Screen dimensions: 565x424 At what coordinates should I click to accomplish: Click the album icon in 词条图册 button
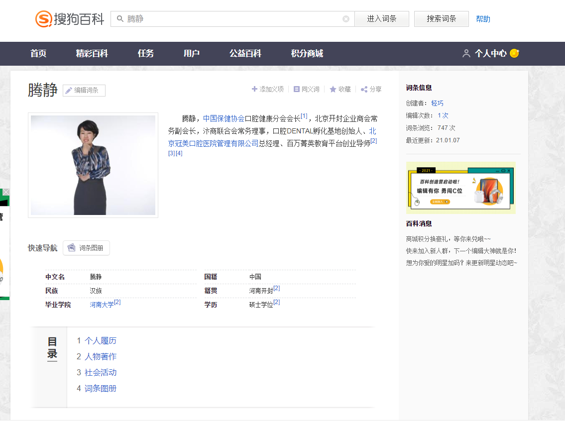click(71, 247)
